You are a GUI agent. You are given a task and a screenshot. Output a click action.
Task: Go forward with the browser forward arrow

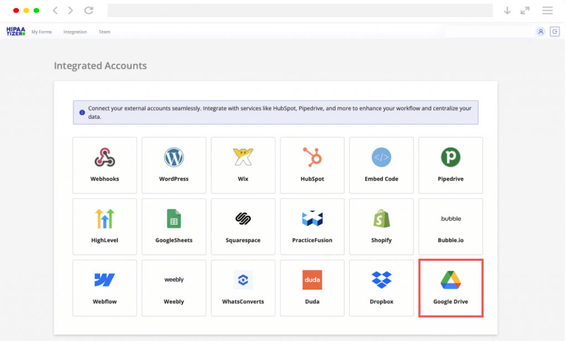(x=70, y=11)
